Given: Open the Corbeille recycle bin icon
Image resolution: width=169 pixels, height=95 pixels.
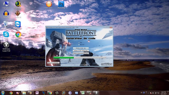Looking at the screenshot, I should pyautogui.click(x=6, y=25).
